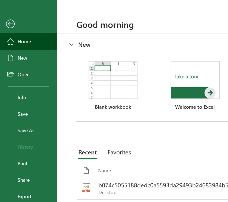This screenshot has height=202, width=228.
Task: Select the Home house icon in sidebar
Action: [x=10, y=41]
